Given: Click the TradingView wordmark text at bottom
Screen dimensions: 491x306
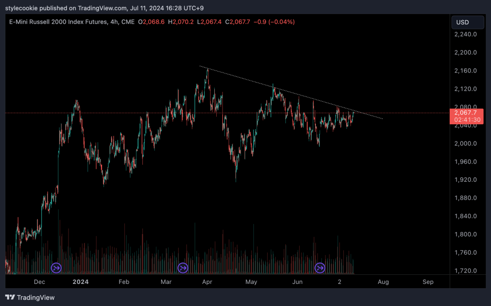Looking at the screenshot, I should [x=35, y=297].
